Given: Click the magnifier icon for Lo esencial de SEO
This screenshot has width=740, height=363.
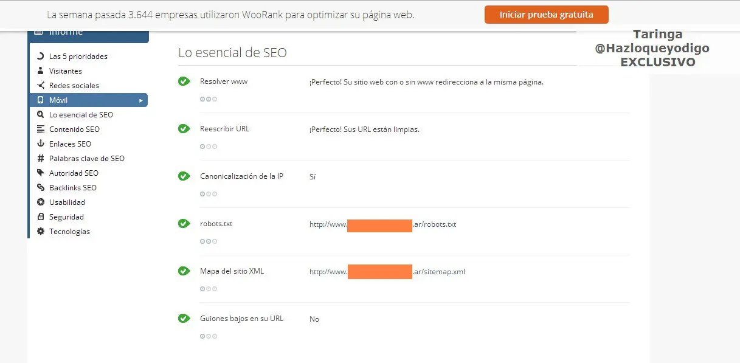Looking at the screenshot, I should pos(41,115).
